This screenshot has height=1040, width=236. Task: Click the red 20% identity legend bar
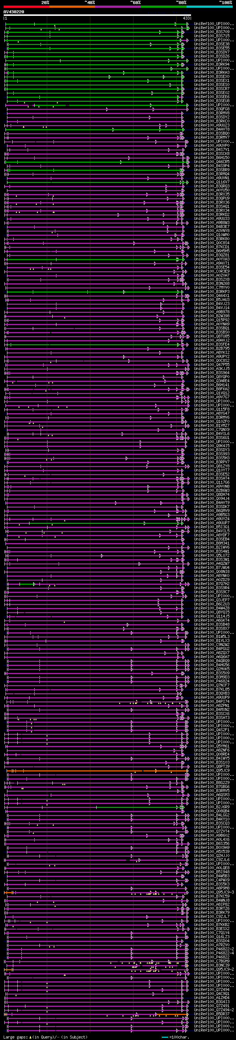[x=26, y=7]
